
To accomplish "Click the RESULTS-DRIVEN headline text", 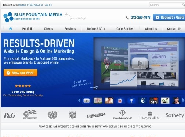I will coord(39,43).
